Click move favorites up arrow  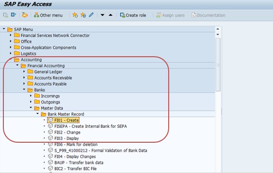pos(111,15)
